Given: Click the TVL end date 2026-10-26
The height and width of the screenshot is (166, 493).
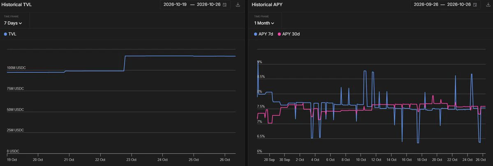Looking at the screenshot, I should (x=209, y=5).
